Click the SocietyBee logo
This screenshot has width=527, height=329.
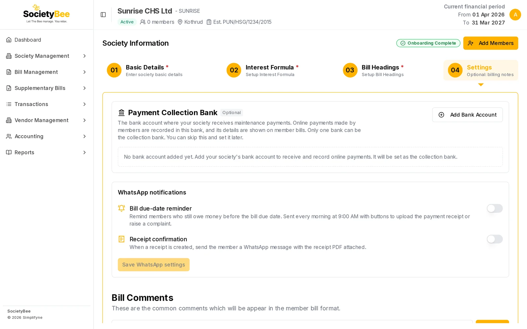click(46, 14)
